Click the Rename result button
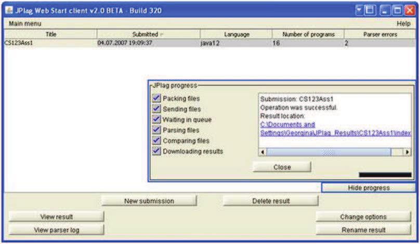 (363, 230)
